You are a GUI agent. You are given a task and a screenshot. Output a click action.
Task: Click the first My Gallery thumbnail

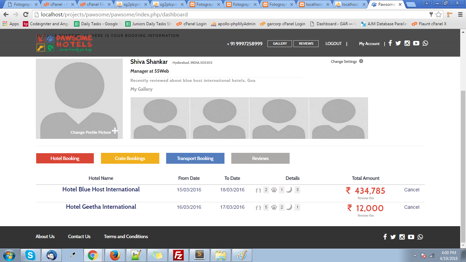tap(160, 118)
